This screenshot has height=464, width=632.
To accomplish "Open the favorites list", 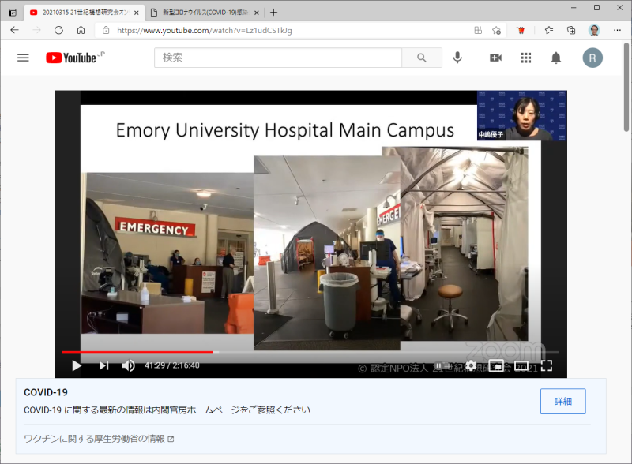I will [549, 30].
